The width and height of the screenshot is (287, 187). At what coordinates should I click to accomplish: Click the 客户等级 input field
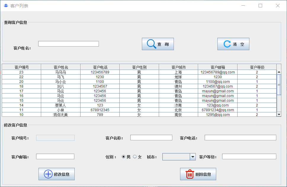click(x=249, y=157)
